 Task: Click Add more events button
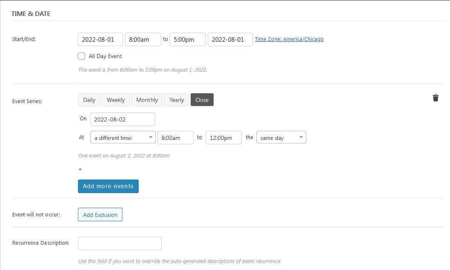pyautogui.click(x=108, y=186)
